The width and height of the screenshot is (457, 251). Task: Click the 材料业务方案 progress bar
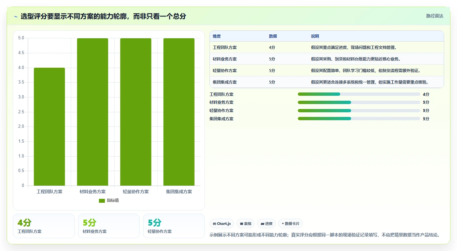[359, 102]
